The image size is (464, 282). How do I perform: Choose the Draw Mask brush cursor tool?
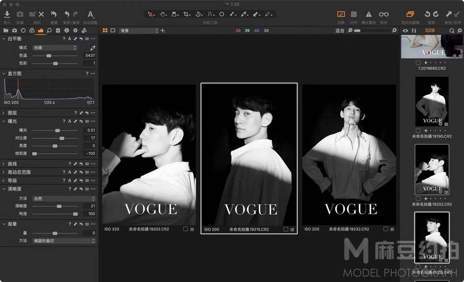pos(233,14)
